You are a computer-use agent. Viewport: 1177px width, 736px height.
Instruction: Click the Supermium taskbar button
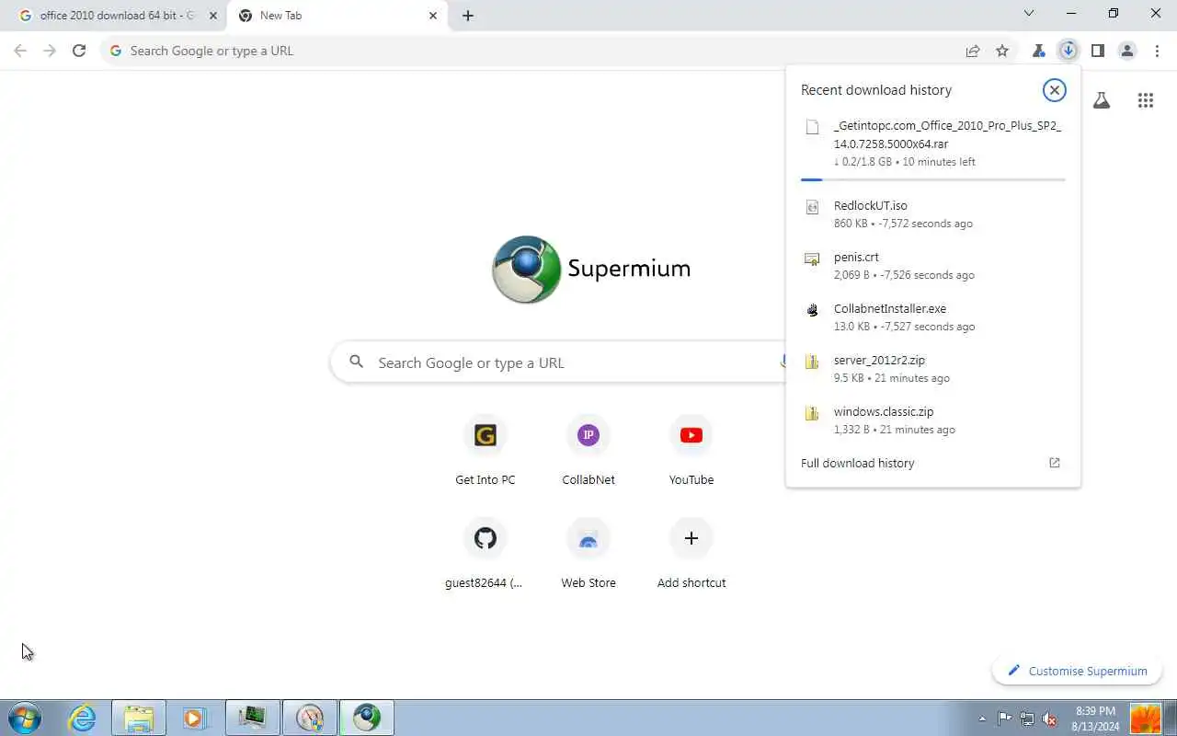tap(367, 718)
